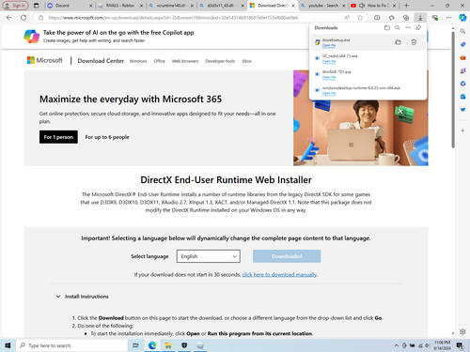Open File Explorer from the taskbar

point(168,345)
